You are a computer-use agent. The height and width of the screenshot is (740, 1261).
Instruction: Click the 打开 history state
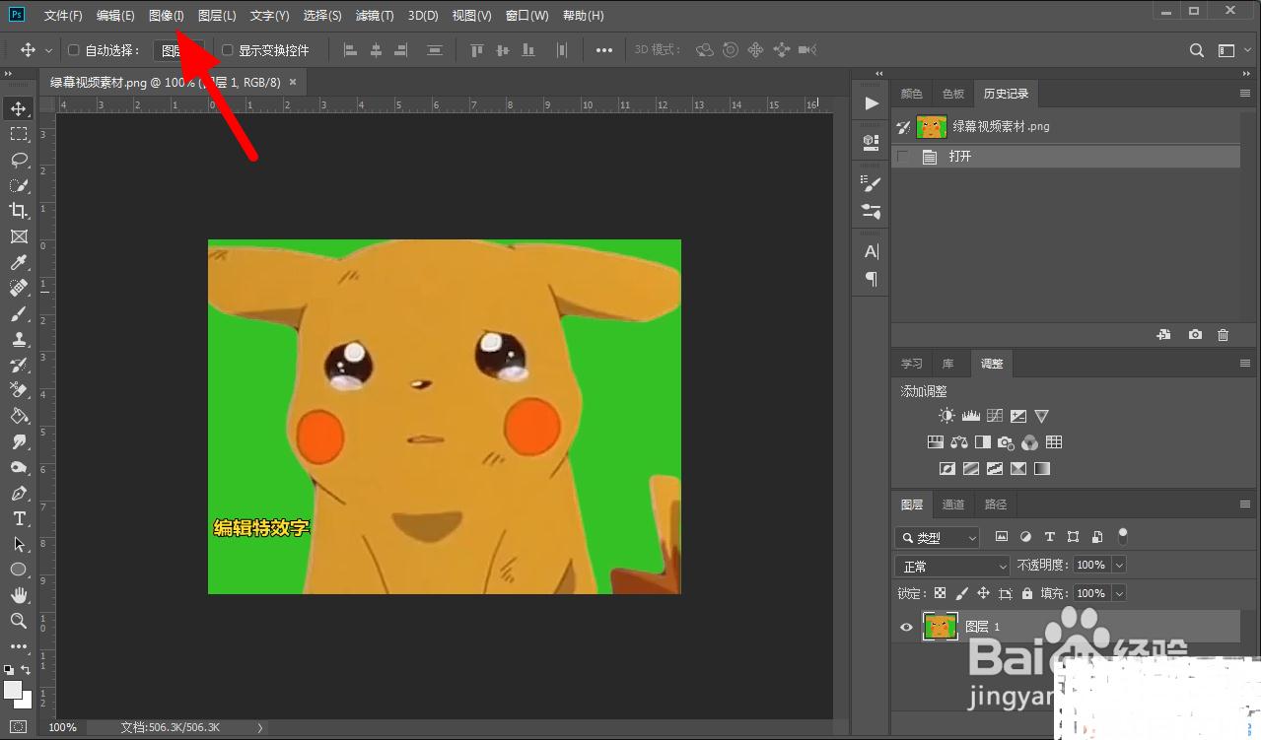pos(960,157)
